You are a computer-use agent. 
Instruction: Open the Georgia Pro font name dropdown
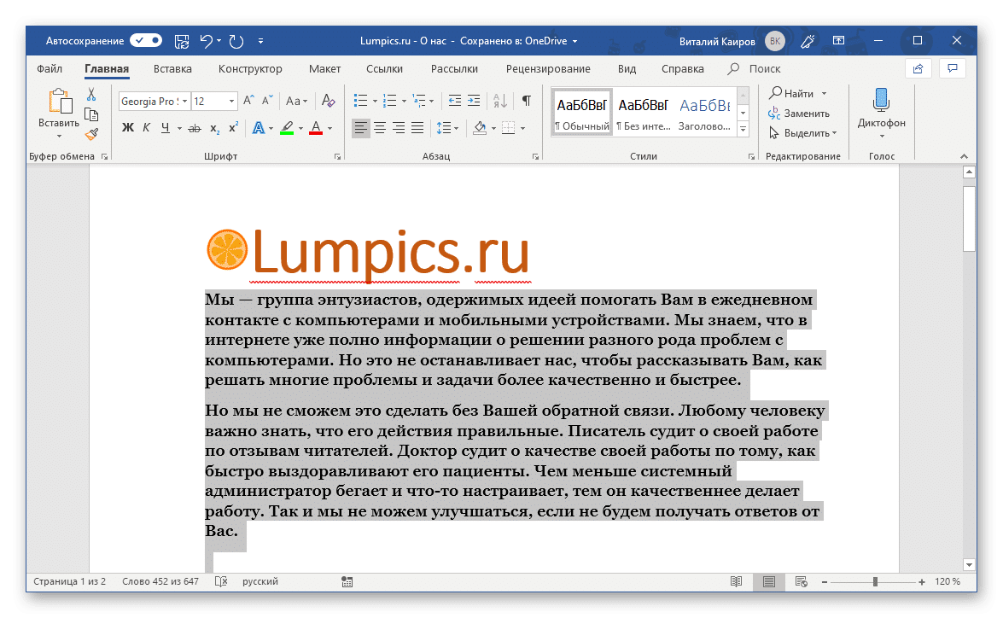185,101
